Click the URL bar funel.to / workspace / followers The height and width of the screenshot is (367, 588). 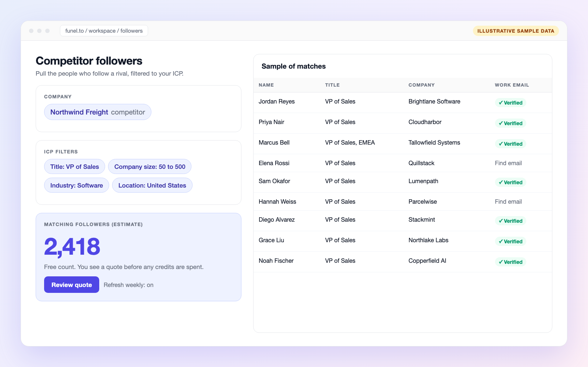point(104,31)
